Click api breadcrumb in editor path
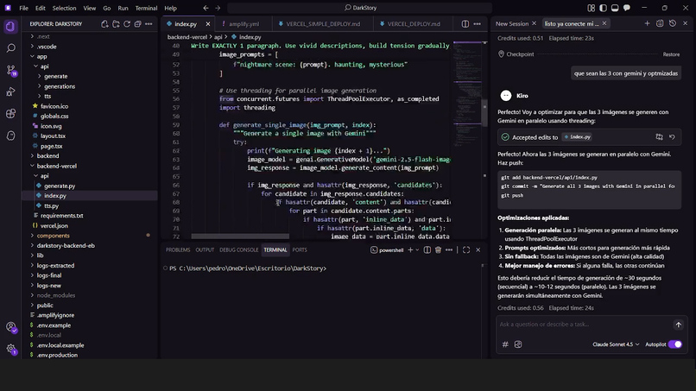 point(218,37)
